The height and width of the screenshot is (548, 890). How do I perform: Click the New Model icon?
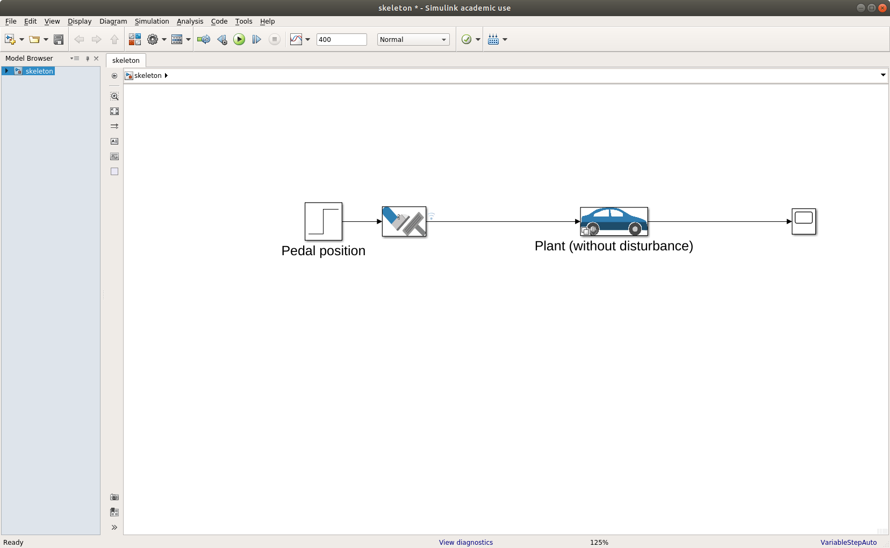pyautogui.click(x=10, y=39)
